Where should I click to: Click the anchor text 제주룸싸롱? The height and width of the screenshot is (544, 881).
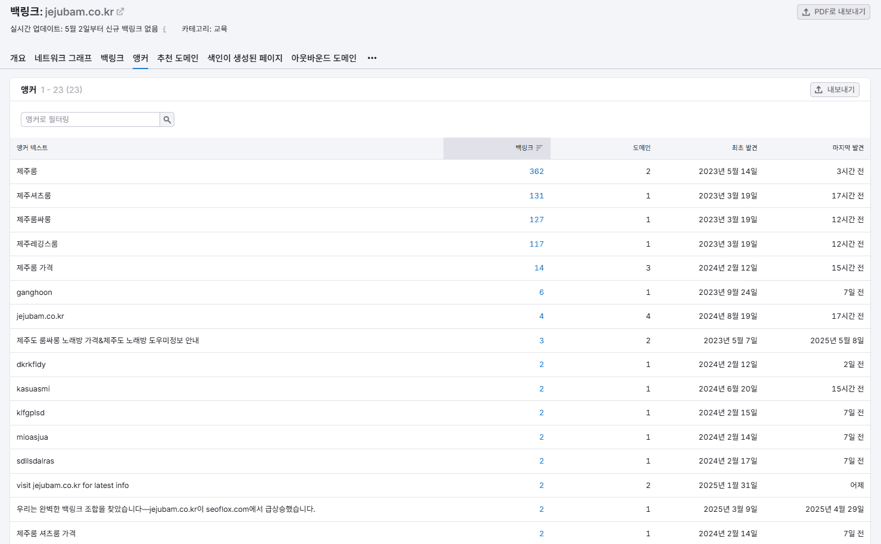(34, 220)
